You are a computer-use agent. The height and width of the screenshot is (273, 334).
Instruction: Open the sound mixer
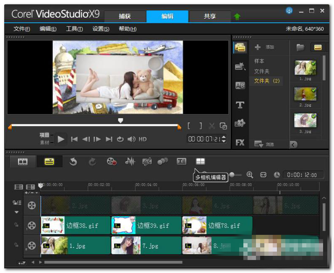pos(130,161)
